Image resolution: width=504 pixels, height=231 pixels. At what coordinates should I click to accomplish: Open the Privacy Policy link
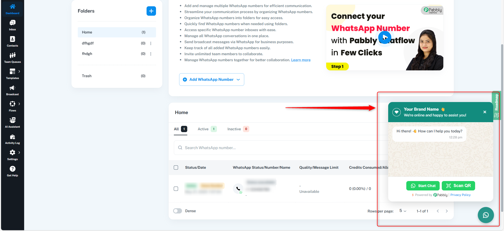460,195
